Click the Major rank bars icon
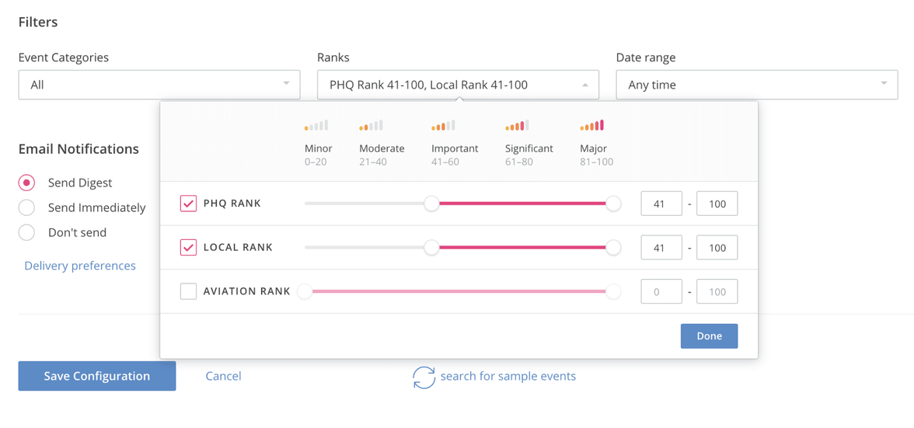Viewport: 914px width, 428px height. [591, 125]
